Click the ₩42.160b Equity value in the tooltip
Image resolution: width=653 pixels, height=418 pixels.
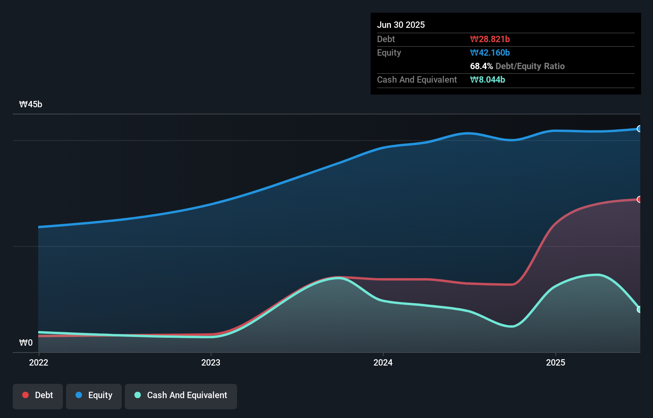pos(490,52)
